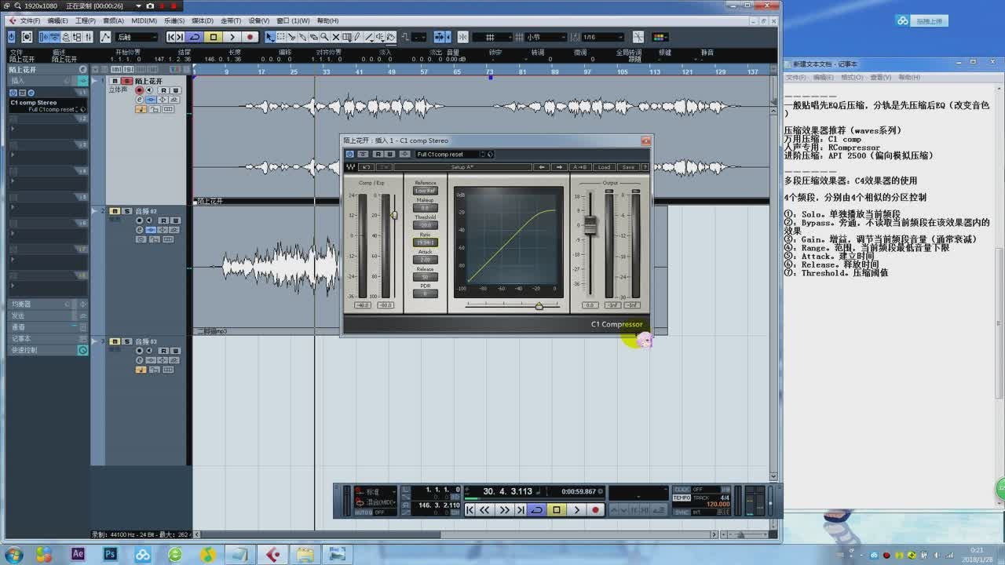Go to project start in transport panel

pos(470,509)
